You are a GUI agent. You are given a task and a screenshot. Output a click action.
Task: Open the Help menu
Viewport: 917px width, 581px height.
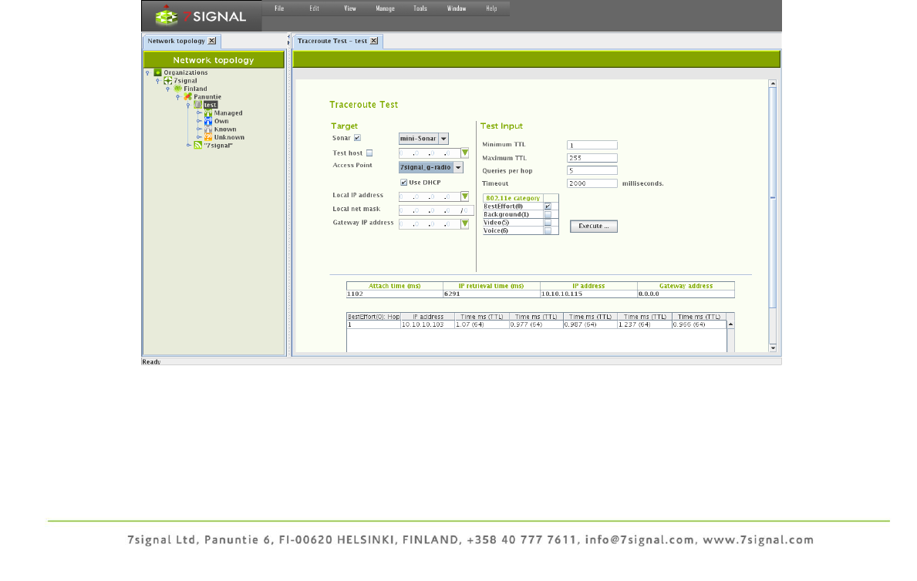492,8
